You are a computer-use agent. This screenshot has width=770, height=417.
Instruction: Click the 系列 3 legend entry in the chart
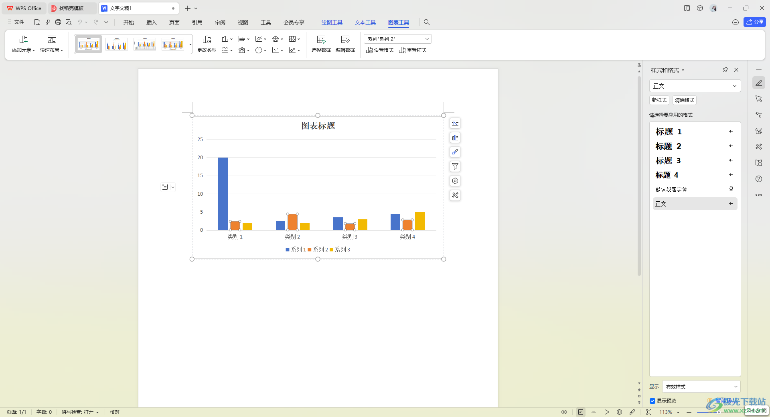(340, 249)
